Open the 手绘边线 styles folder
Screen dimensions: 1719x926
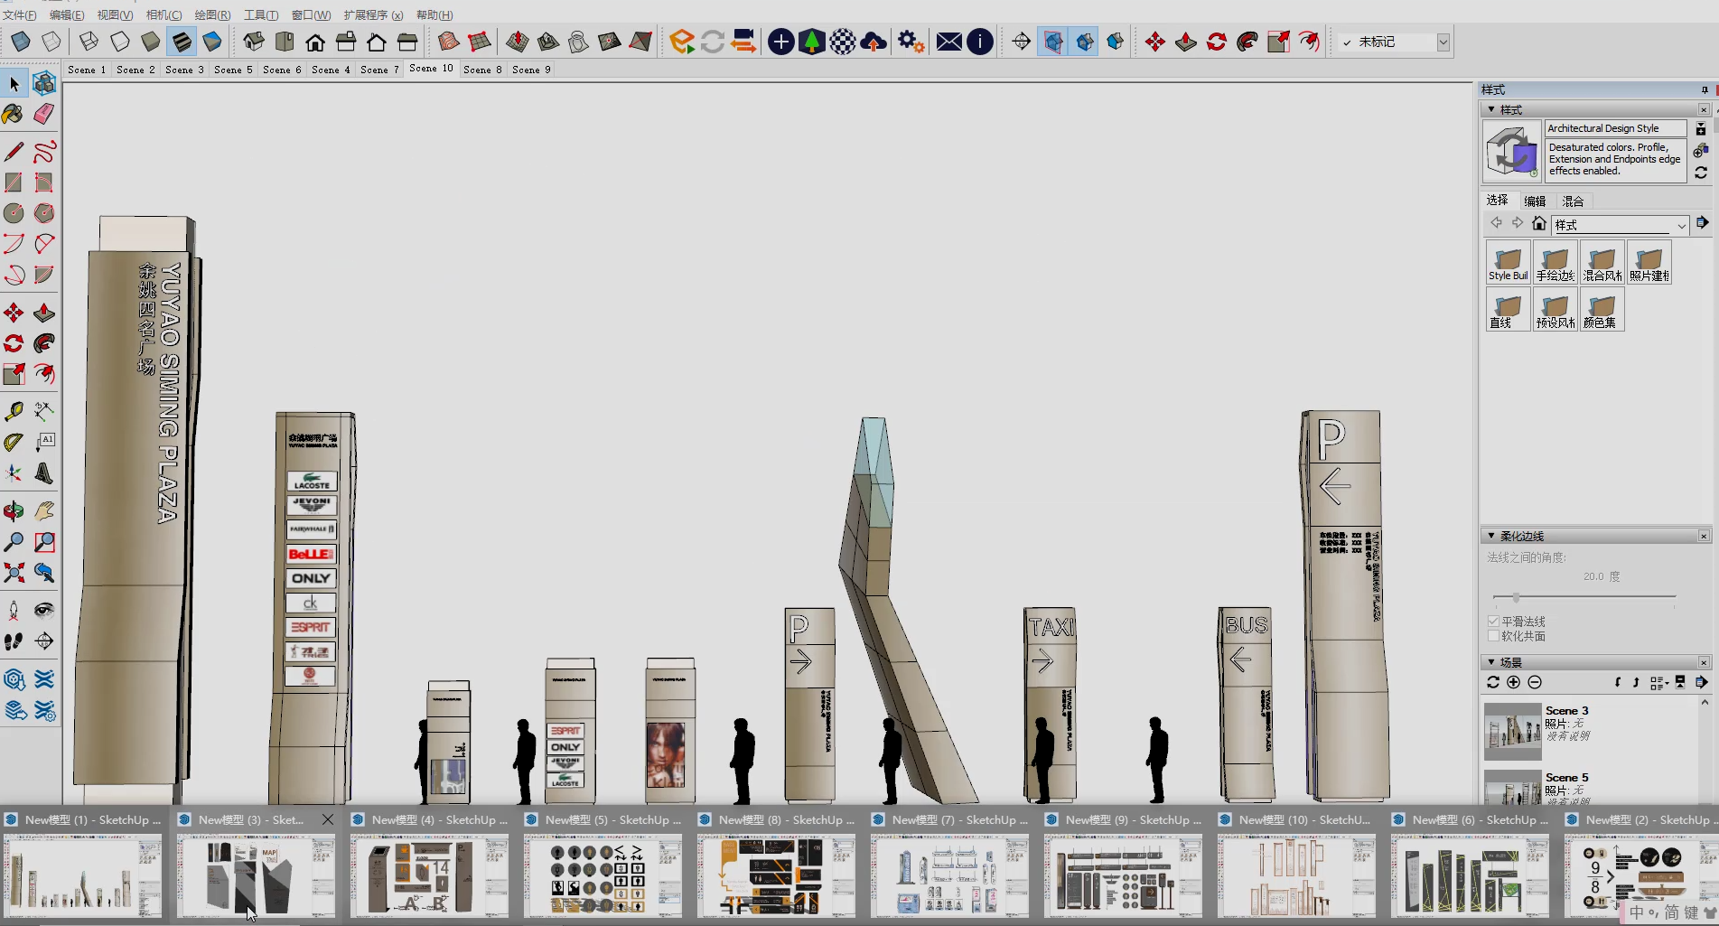click(1555, 262)
